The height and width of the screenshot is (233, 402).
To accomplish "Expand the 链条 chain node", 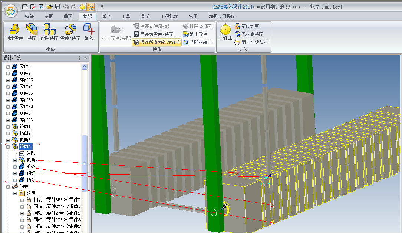I will point(15,167).
